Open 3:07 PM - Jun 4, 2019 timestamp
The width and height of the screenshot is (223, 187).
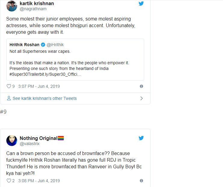click(39, 86)
